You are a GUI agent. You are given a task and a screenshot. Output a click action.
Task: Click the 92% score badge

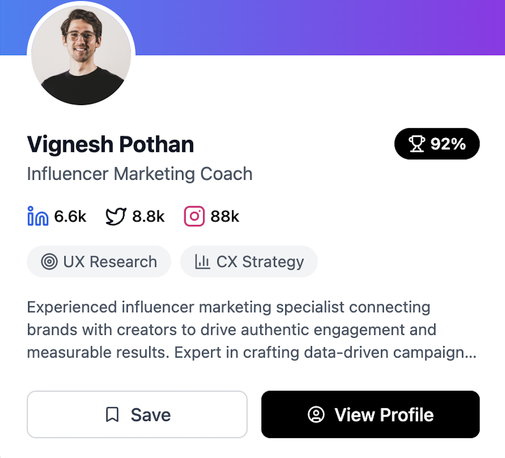(437, 144)
